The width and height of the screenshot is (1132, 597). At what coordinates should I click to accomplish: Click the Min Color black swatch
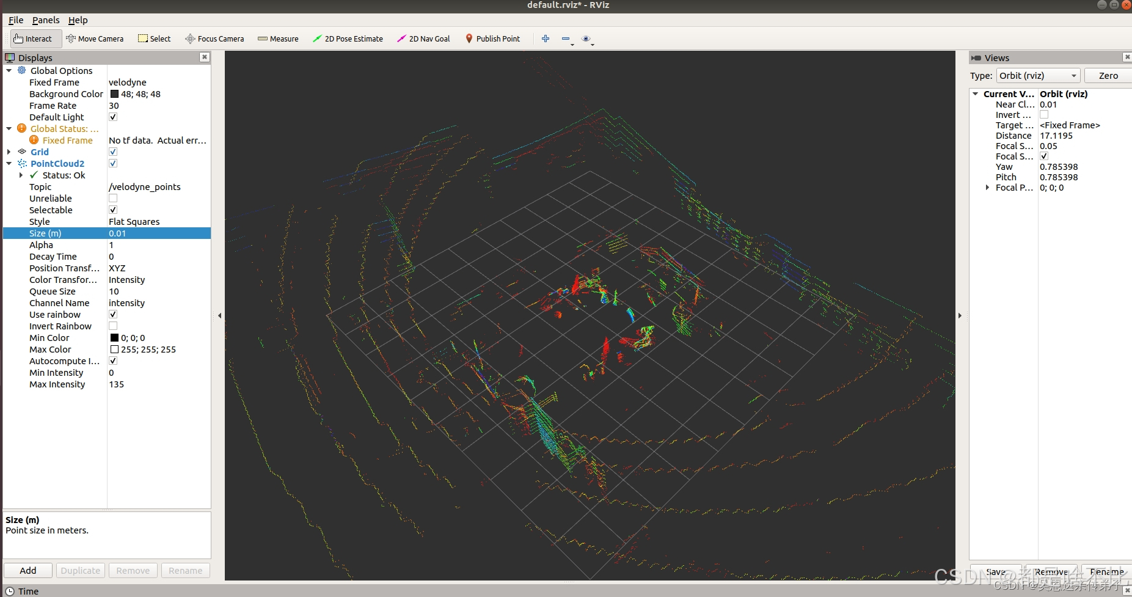pos(114,337)
